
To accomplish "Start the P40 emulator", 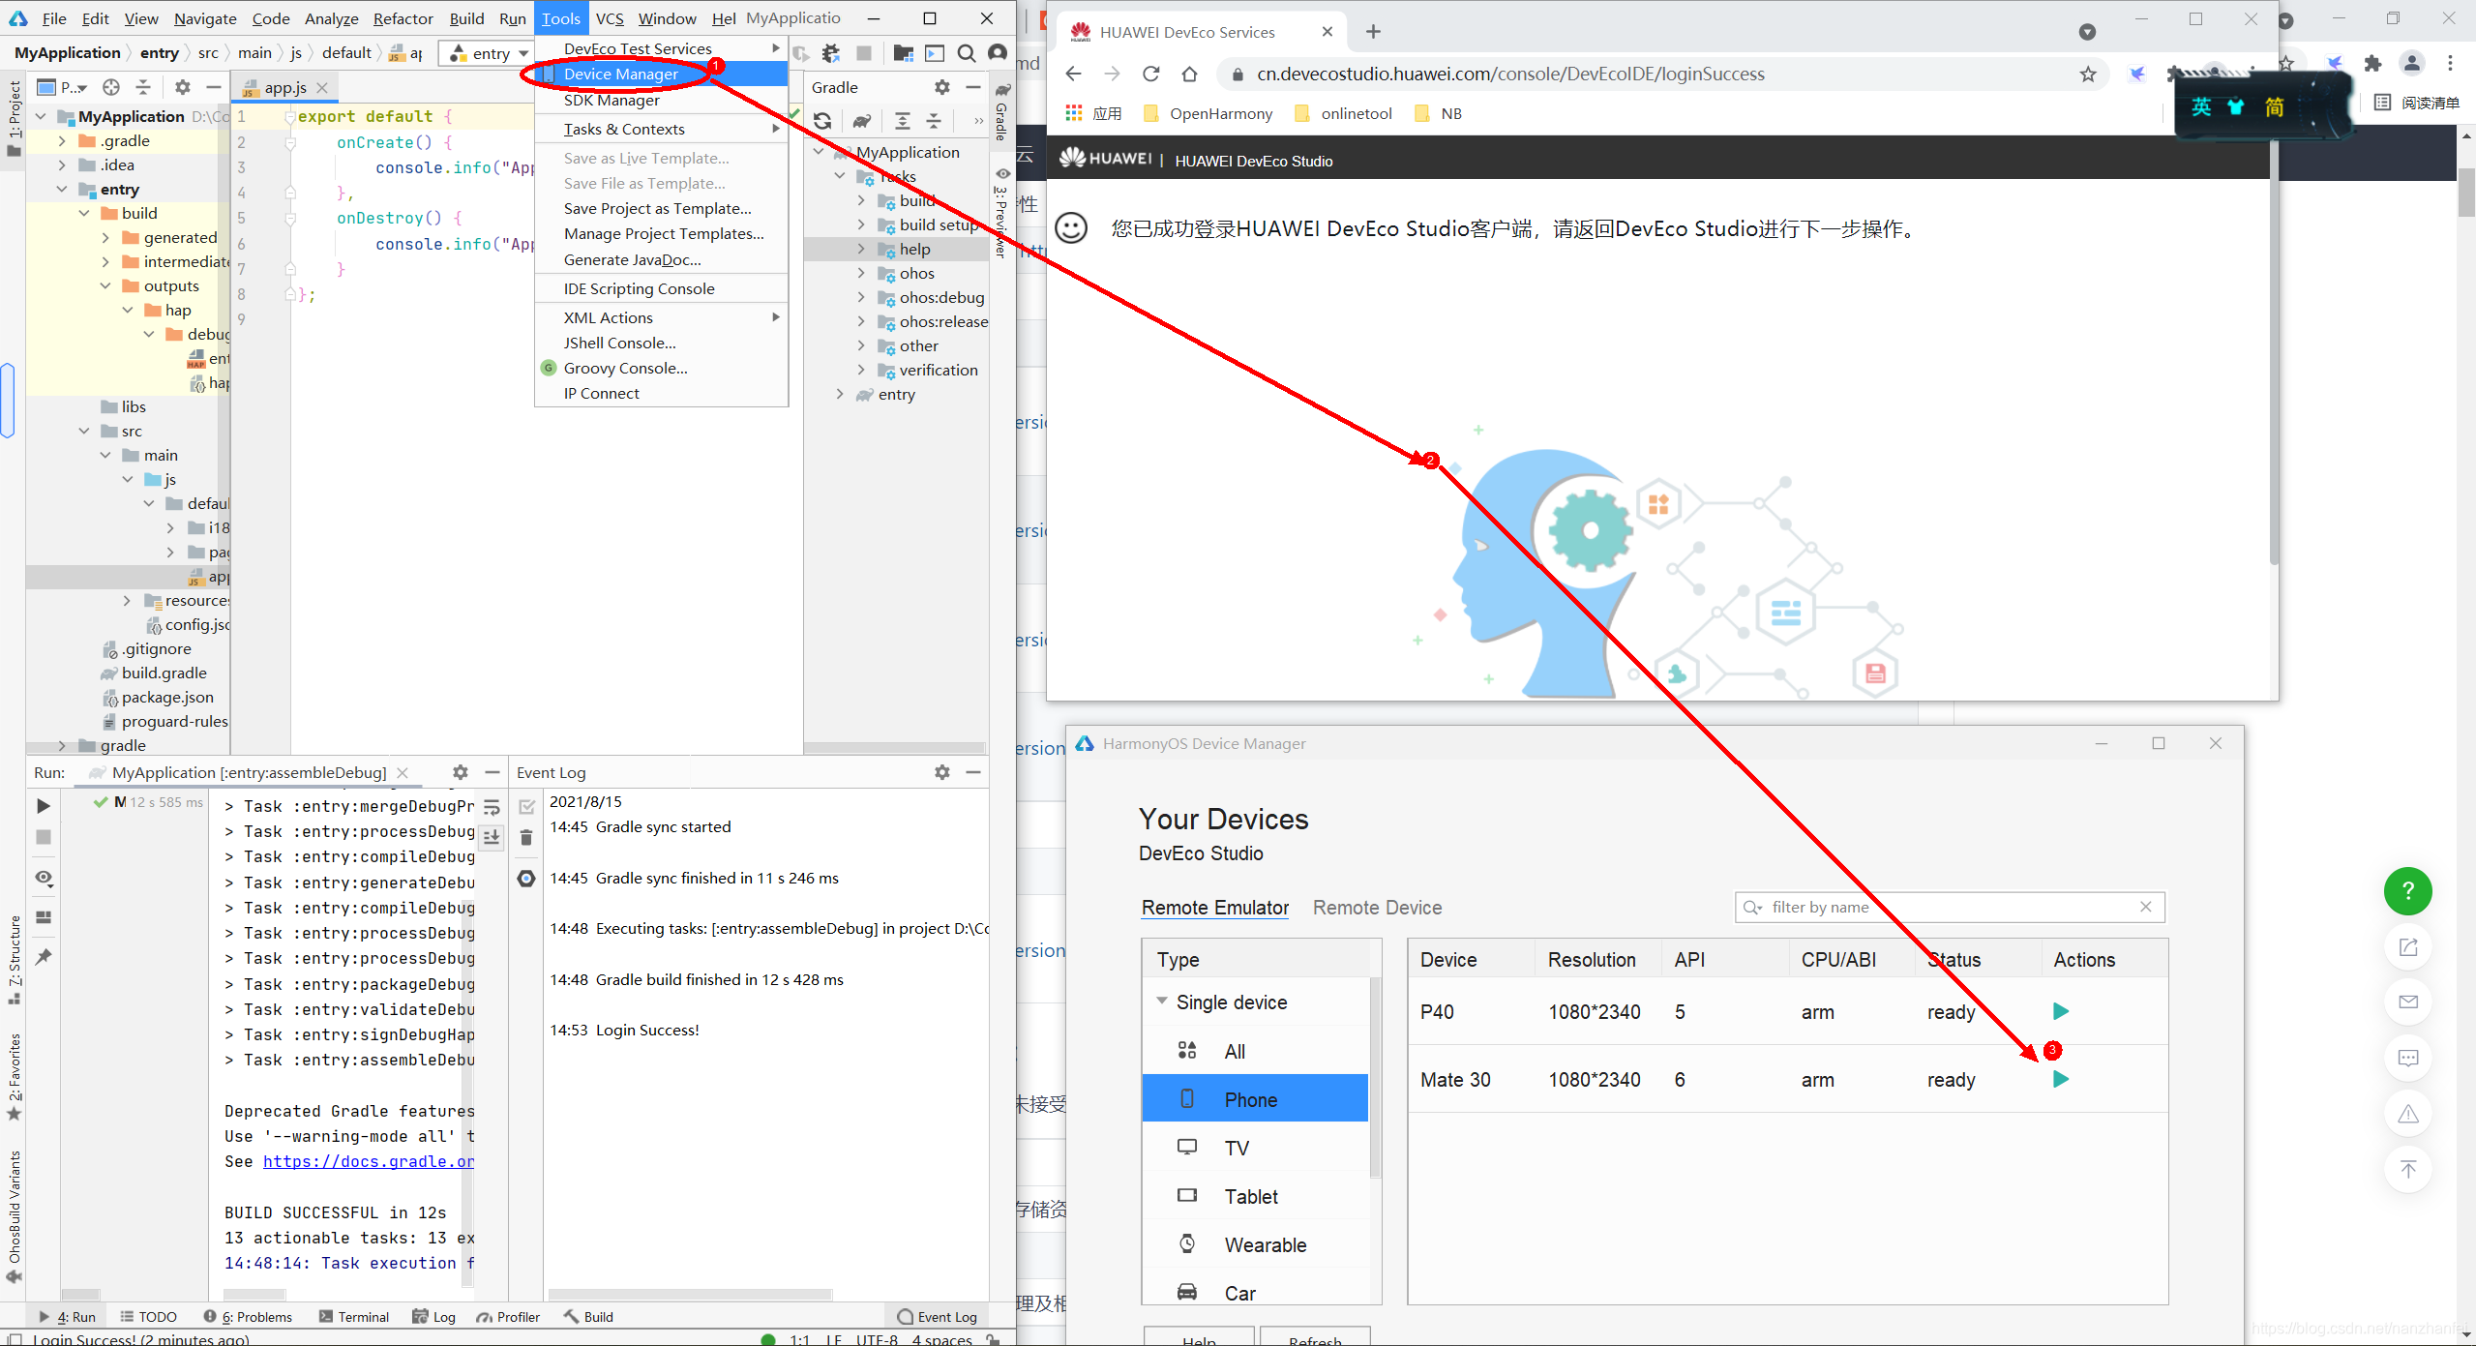I will click(x=2060, y=1011).
